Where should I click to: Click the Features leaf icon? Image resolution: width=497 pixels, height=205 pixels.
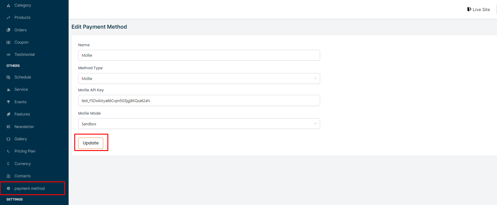8,114
